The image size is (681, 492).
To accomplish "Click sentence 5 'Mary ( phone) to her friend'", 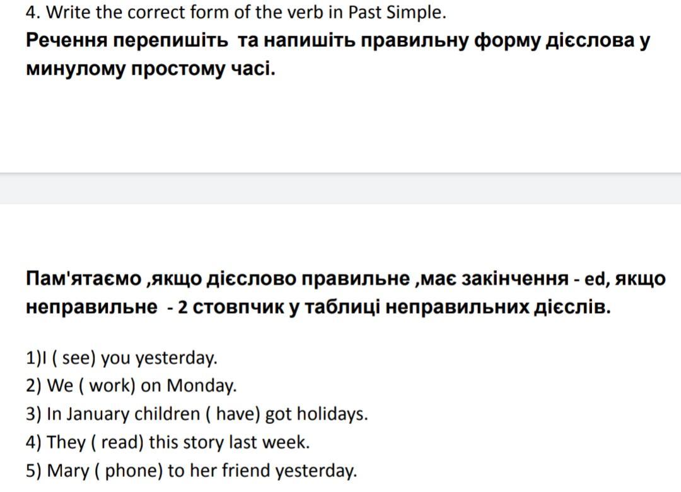I will tap(191, 470).
